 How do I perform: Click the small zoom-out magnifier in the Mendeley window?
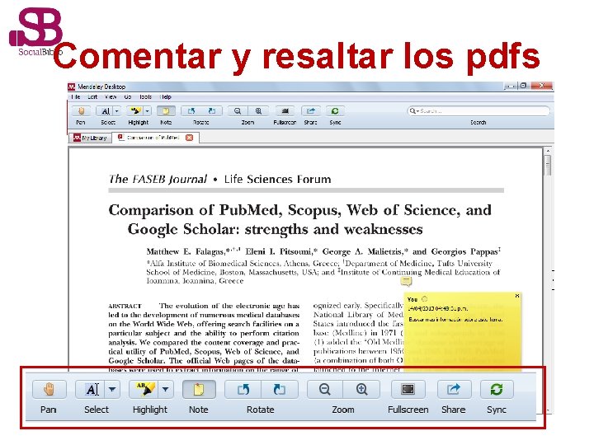pos(238,111)
